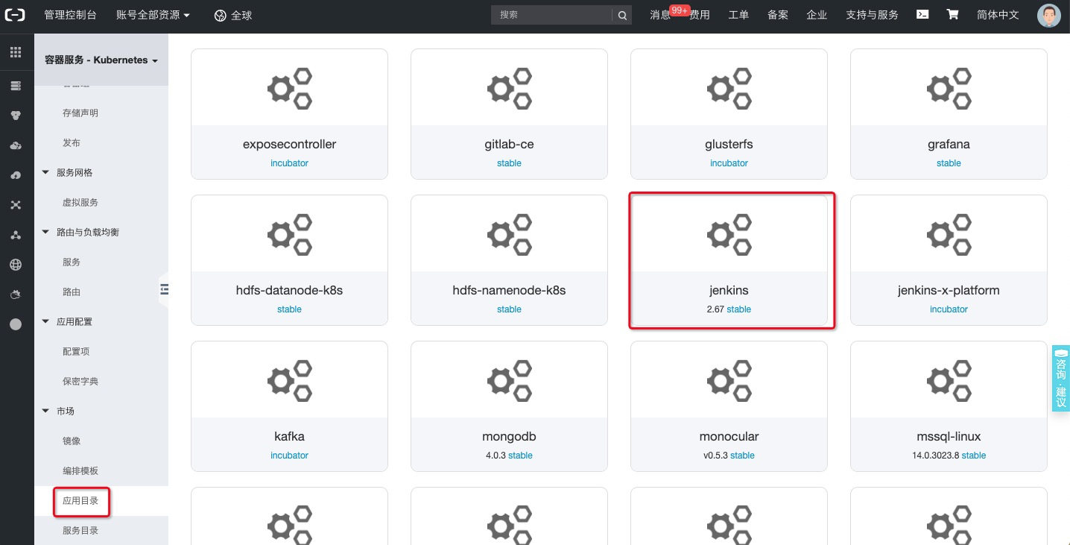Click the 咨询·建议 feedback tab

(1061, 378)
